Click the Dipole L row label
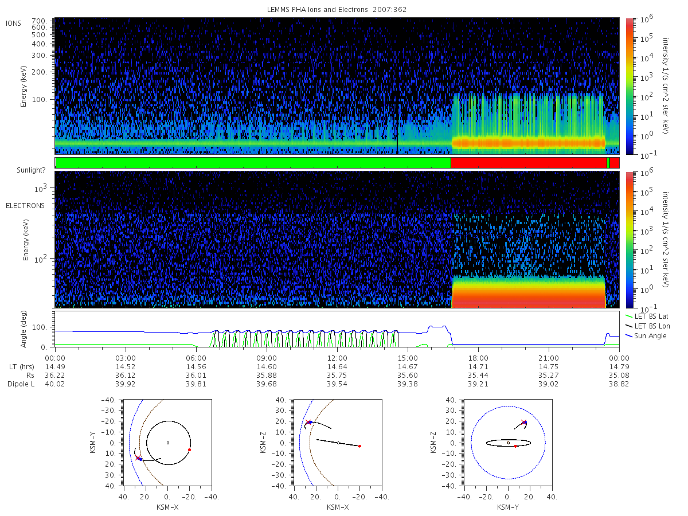The image size is (688, 516). click(21, 384)
